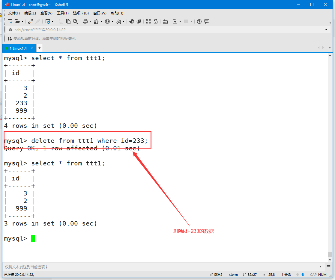Click the Print icon
The height and width of the screenshot is (280, 335).
click(x=85, y=21)
